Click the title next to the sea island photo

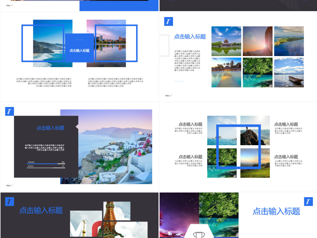coord(190,124)
